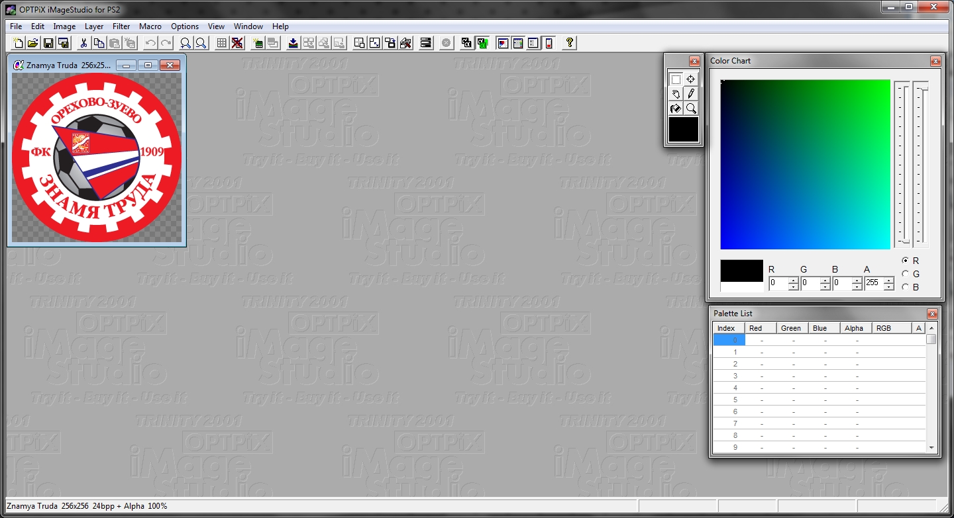Open the Layer menu
The width and height of the screenshot is (954, 518).
coord(94,26)
